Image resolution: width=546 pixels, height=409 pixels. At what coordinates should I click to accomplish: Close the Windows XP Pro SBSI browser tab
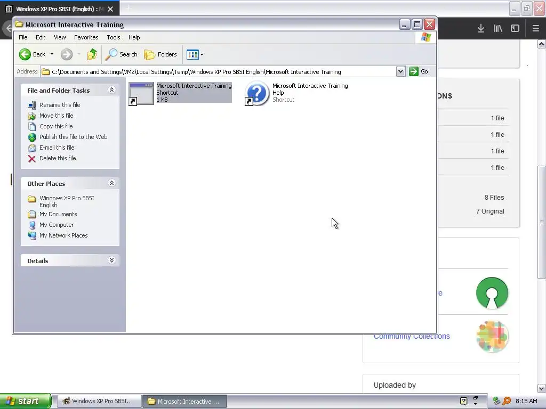pos(110,9)
